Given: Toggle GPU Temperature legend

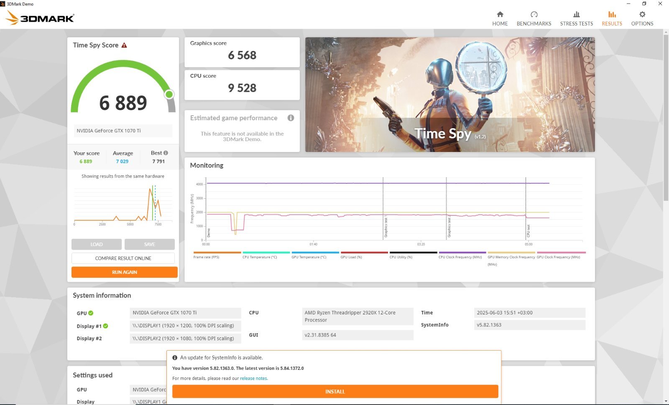Looking at the screenshot, I should pyautogui.click(x=315, y=255).
